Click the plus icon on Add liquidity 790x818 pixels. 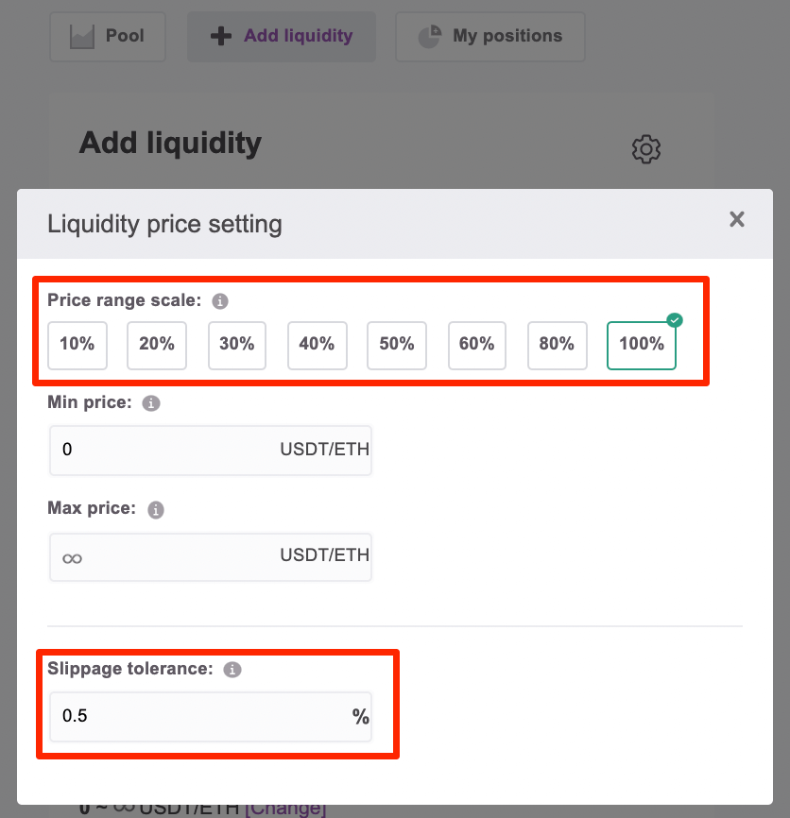pyautogui.click(x=221, y=36)
